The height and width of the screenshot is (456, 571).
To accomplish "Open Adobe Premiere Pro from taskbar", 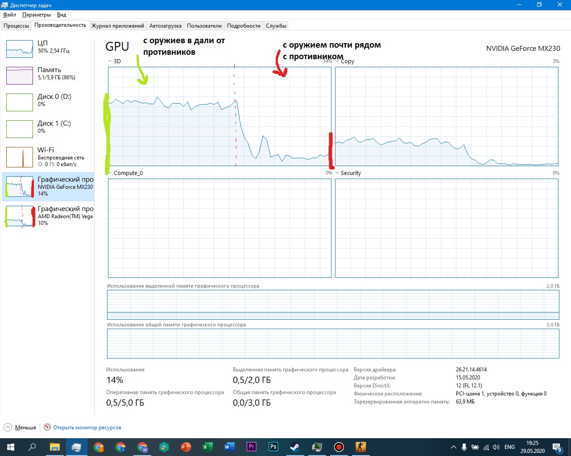I will [251, 447].
